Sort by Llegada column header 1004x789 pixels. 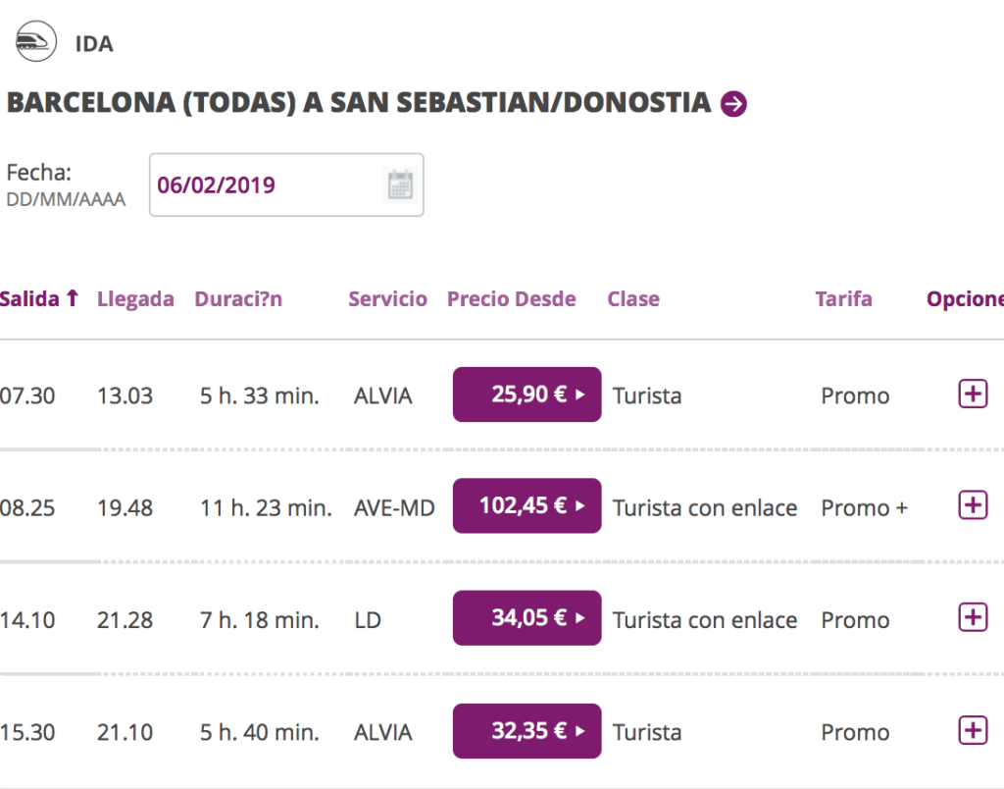point(135,299)
